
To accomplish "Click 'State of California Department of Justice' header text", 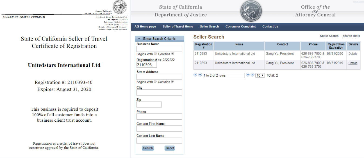I will (x=181, y=11).
